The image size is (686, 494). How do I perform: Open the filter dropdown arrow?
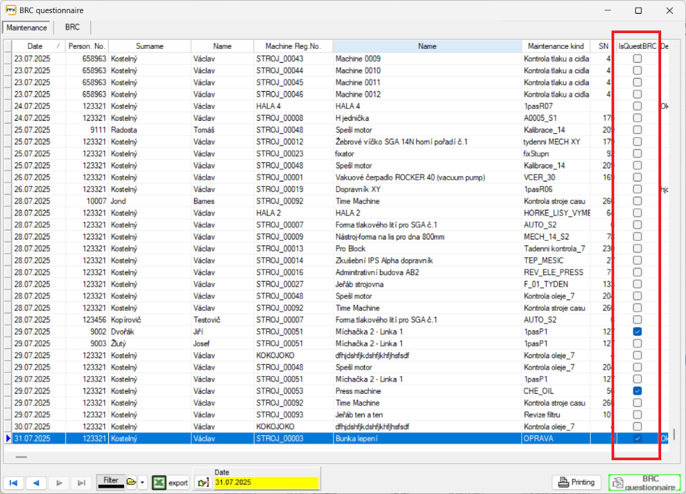(143, 482)
